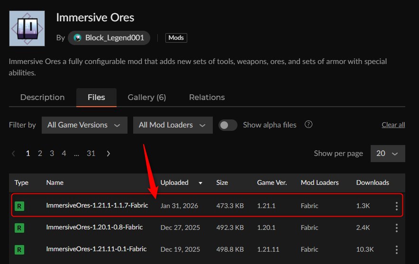Click the 1.3K downloads cell
Screen dimensions: 419x264
(x=363, y=206)
